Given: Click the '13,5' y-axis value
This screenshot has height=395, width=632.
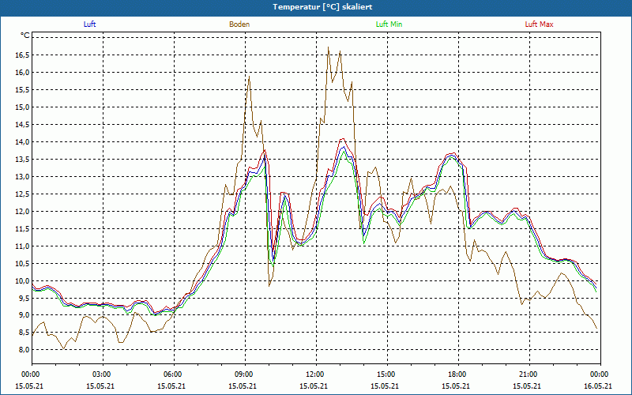Looking at the screenshot, I should pyautogui.click(x=22, y=160).
